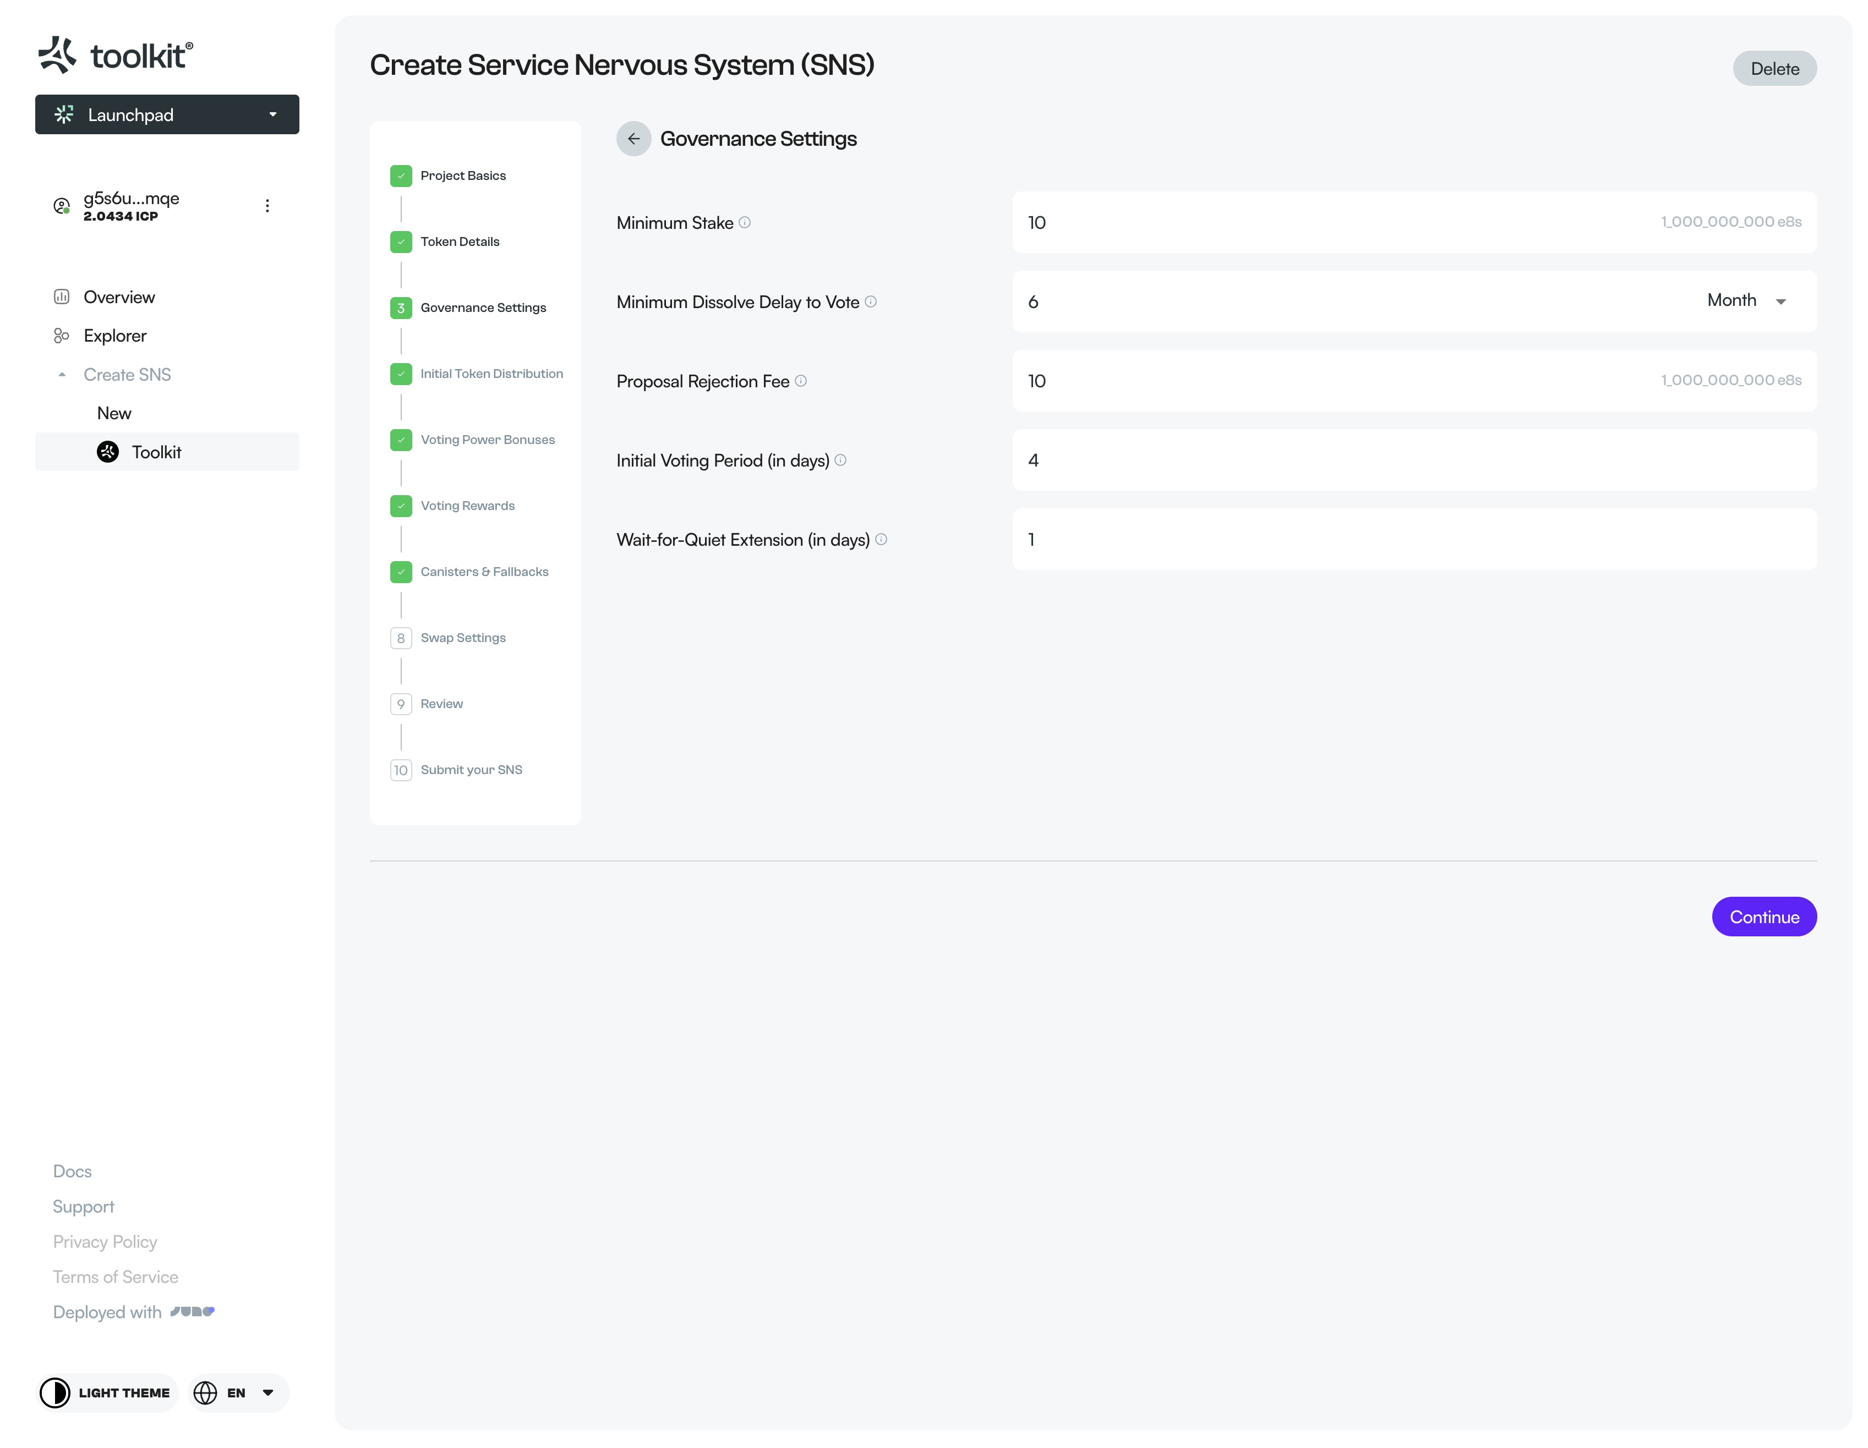
Task: Click the back arrow beside Governance Settings
Action: point(633,139)
